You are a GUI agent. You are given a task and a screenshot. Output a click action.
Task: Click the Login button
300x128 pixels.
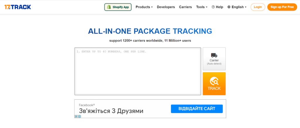click(258, 7)
